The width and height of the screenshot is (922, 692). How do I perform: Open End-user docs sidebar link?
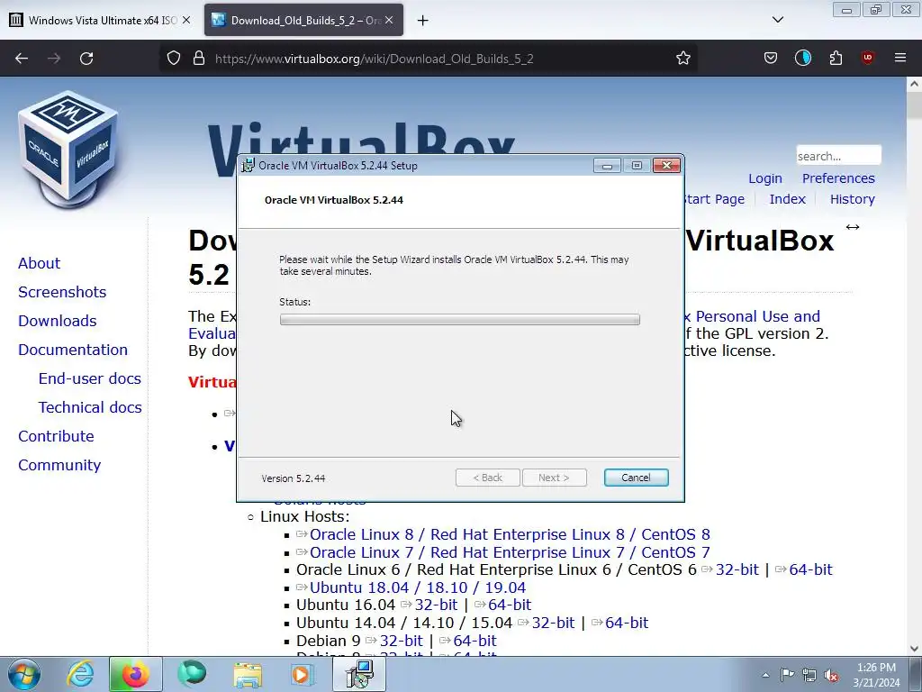pos(90,378)
